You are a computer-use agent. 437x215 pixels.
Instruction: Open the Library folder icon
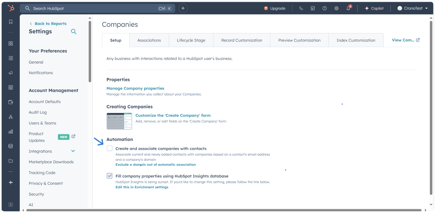point(11,161)
